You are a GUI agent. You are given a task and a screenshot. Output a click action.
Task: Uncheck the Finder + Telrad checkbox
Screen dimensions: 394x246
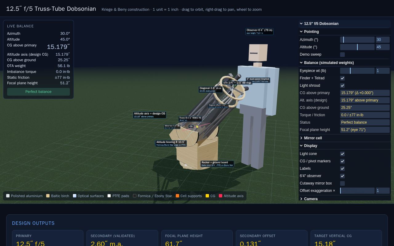[342, 78]
